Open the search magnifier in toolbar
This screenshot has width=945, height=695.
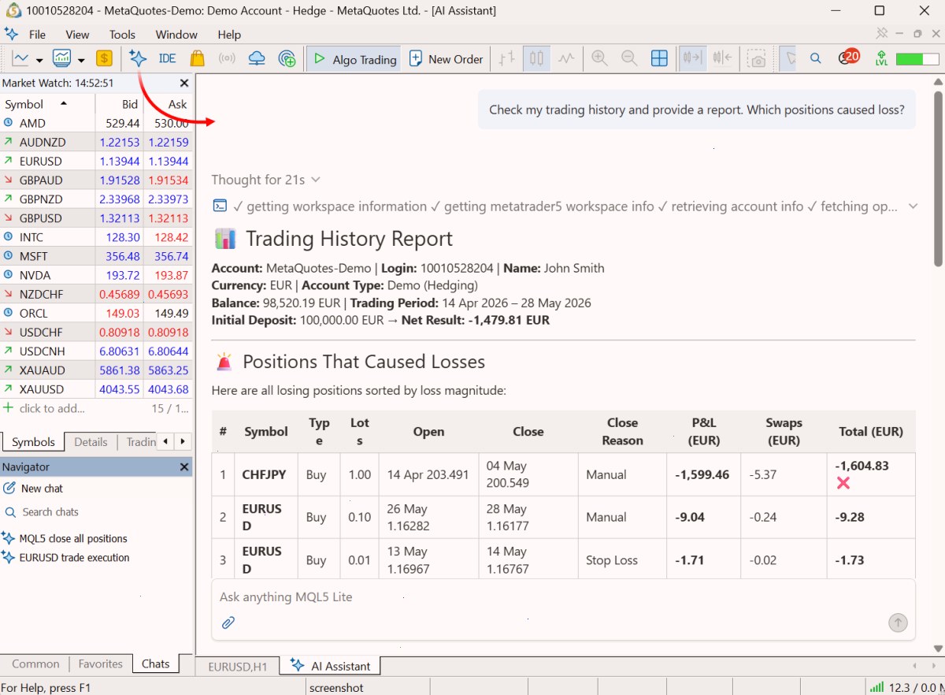[816, 58]
